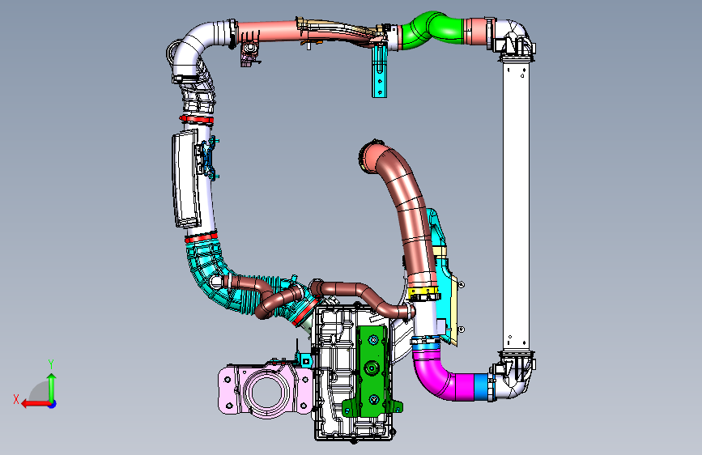Image resolution: width=702 pixels, height=455 pixels.
Task: Click the 'Y' axis label
Action: (51, 364)
